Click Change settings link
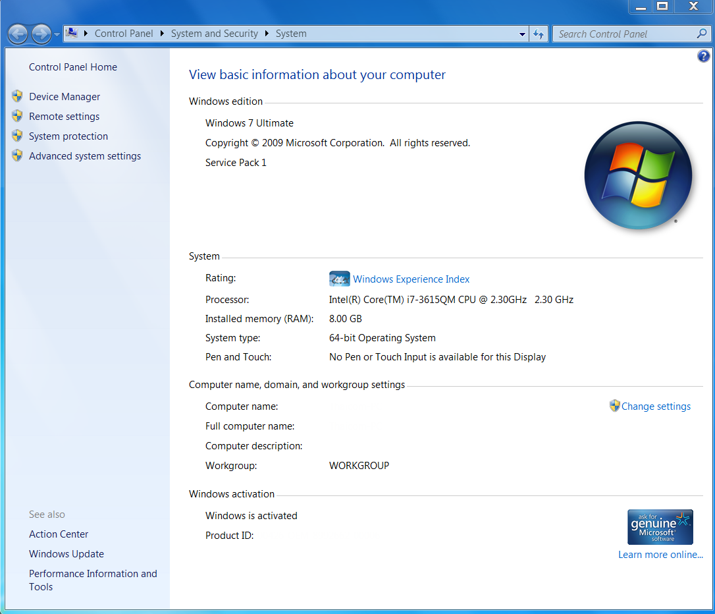 [656, 406]
